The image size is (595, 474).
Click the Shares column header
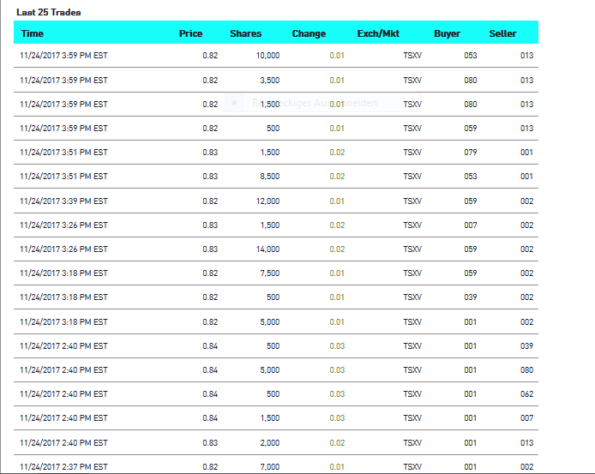point(245,33)
